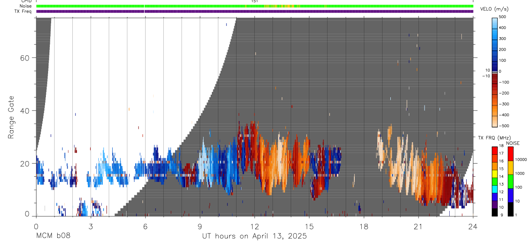Click the 300 label on velocity scale

[x=502, y=38]
